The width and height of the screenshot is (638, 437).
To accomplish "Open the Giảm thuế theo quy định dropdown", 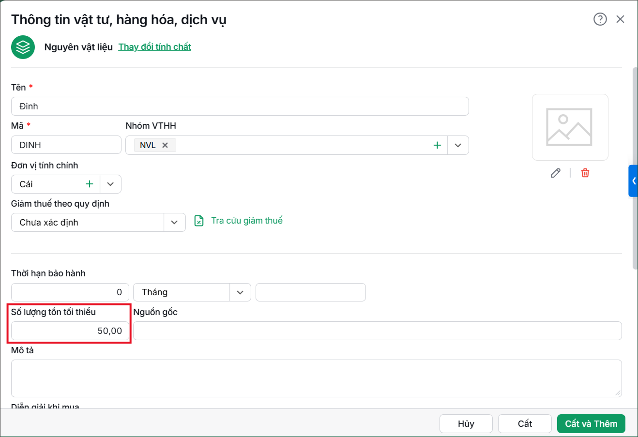I will [x=174, y=223].
